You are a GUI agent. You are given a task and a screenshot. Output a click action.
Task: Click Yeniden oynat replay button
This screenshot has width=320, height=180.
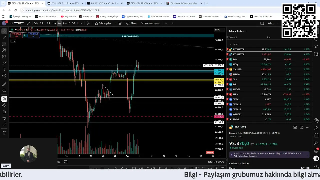(150, 23)
